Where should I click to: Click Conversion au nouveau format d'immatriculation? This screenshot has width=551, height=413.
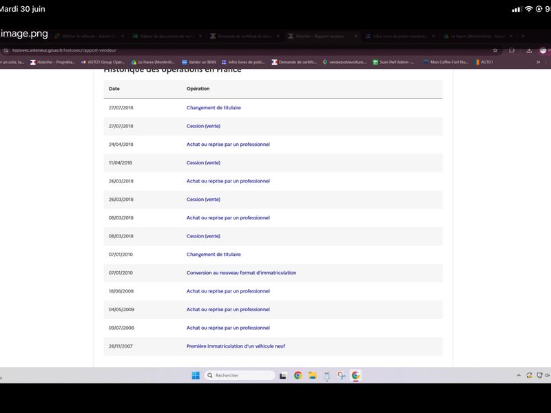242,273
